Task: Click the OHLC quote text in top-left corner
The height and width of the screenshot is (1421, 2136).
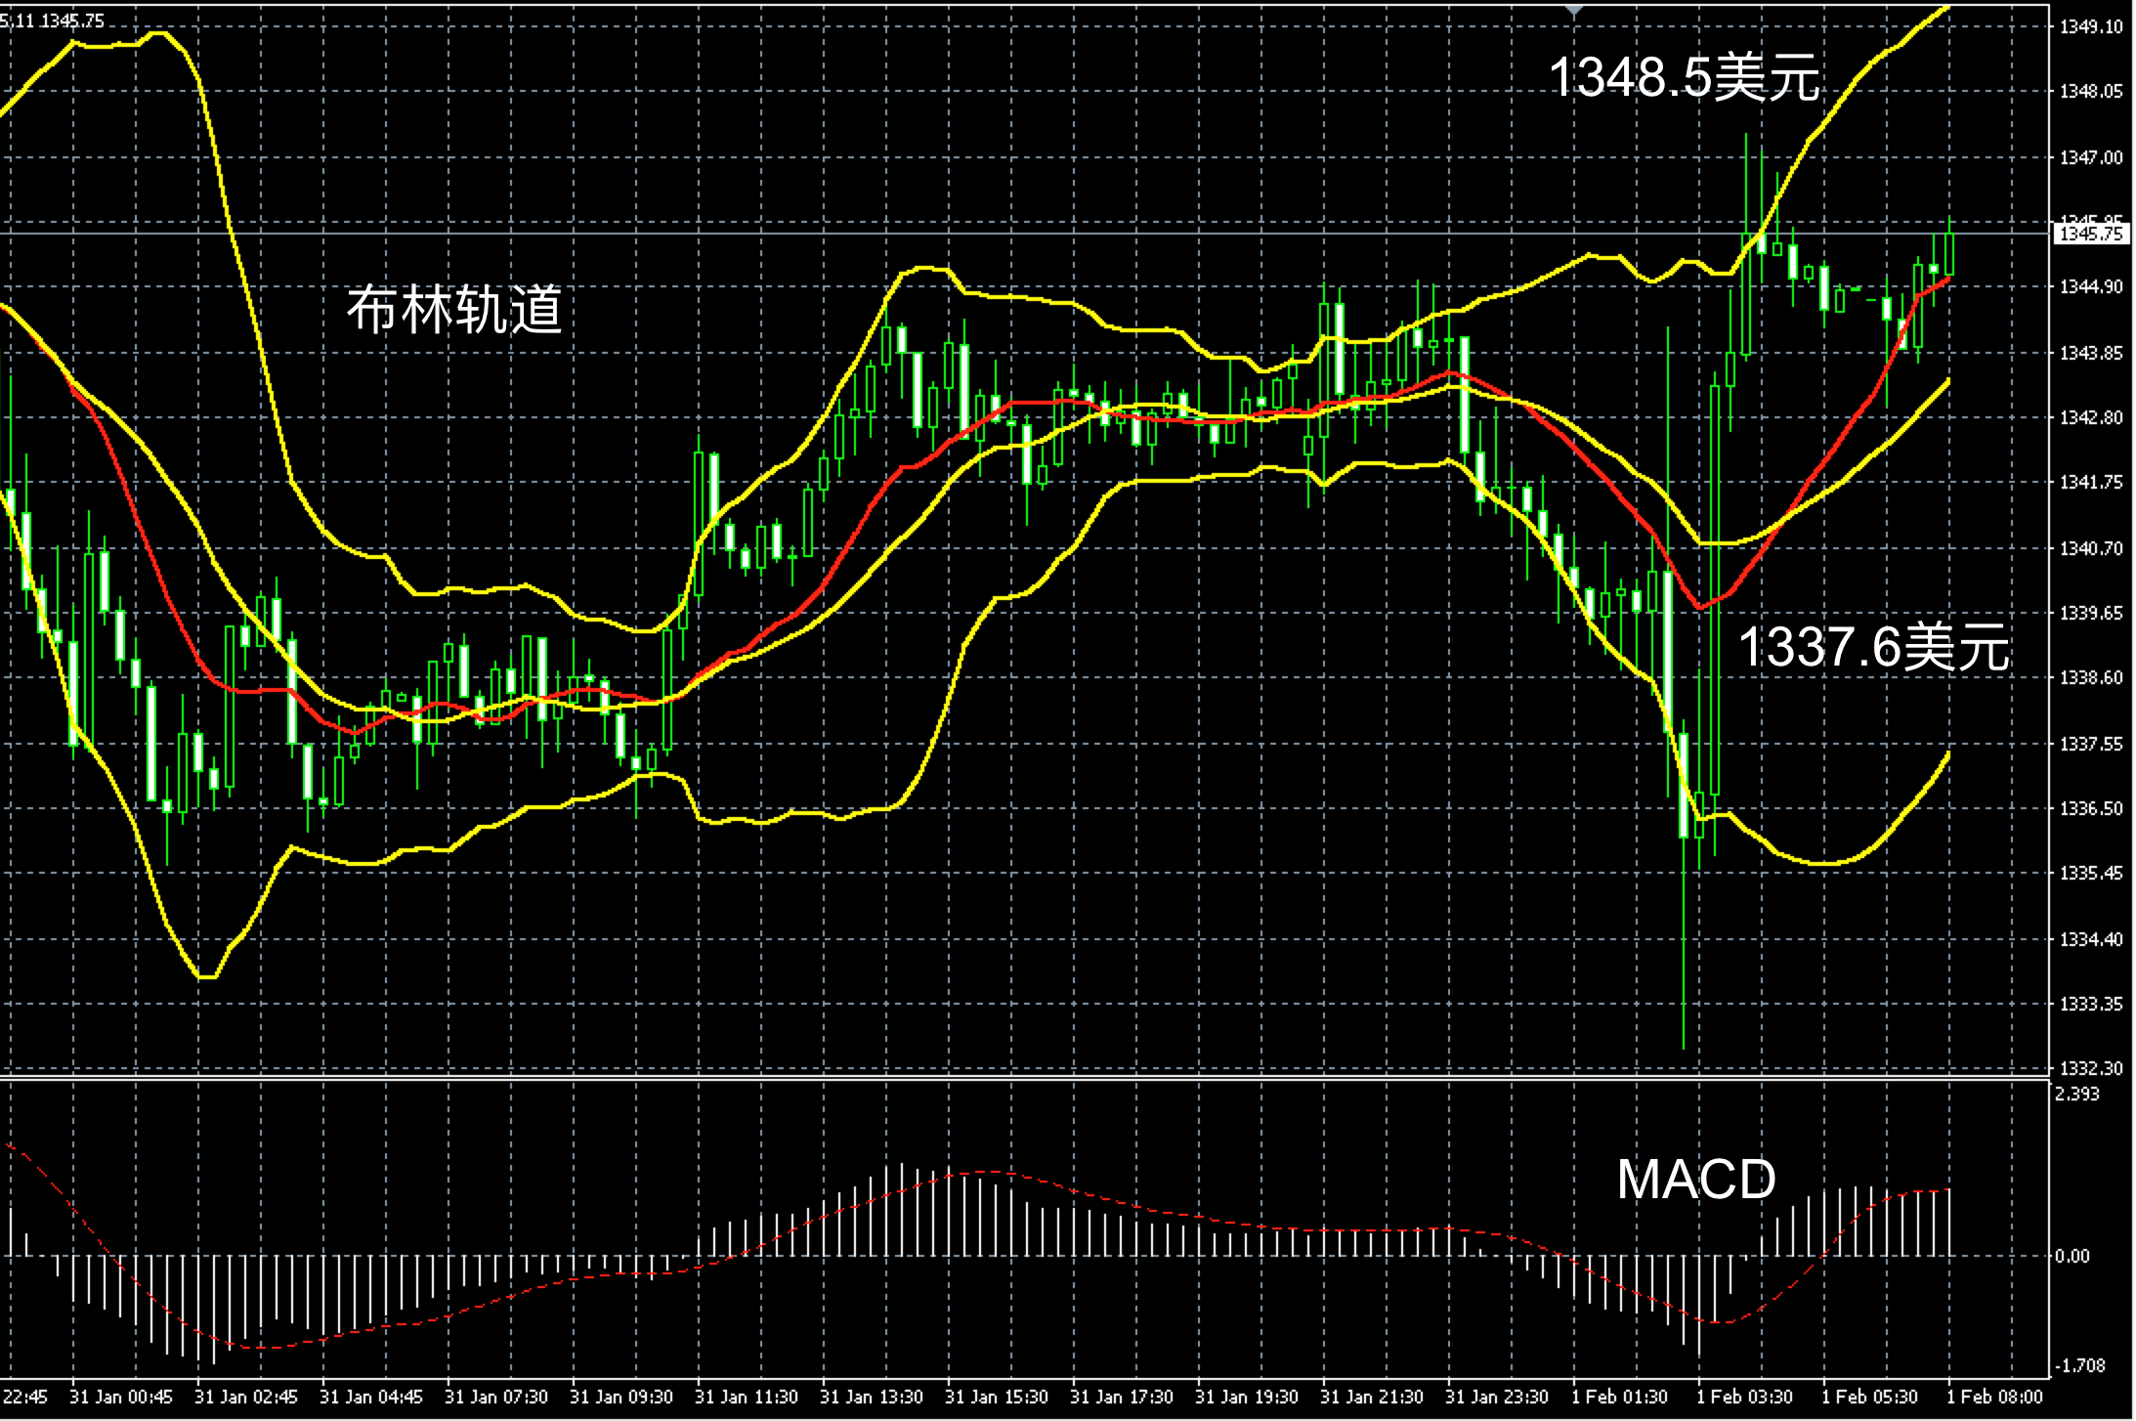Action: (x=51, y=21)
